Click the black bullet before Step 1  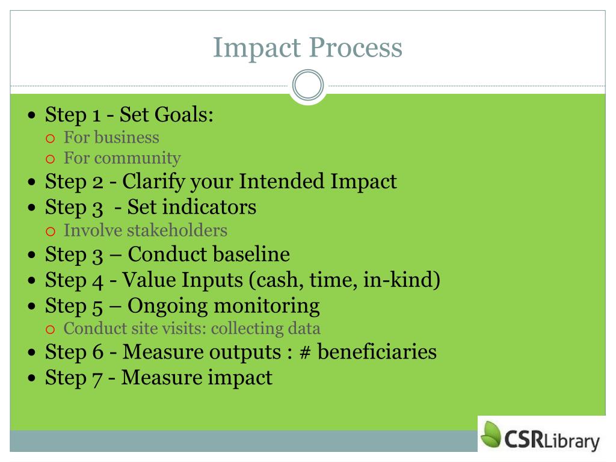[x=32, y=115]
